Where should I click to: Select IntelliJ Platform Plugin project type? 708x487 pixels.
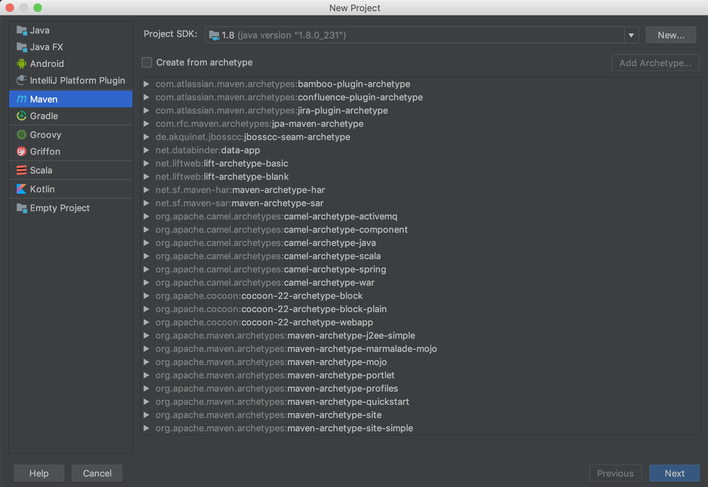71,80
